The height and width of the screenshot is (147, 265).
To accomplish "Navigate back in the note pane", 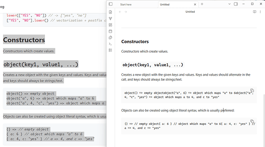I will pos(120,12).
